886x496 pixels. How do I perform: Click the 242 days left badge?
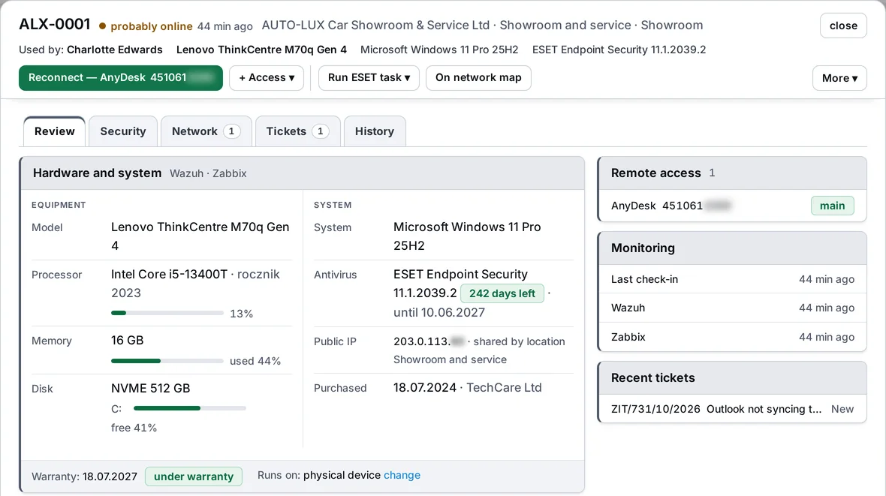502,293
